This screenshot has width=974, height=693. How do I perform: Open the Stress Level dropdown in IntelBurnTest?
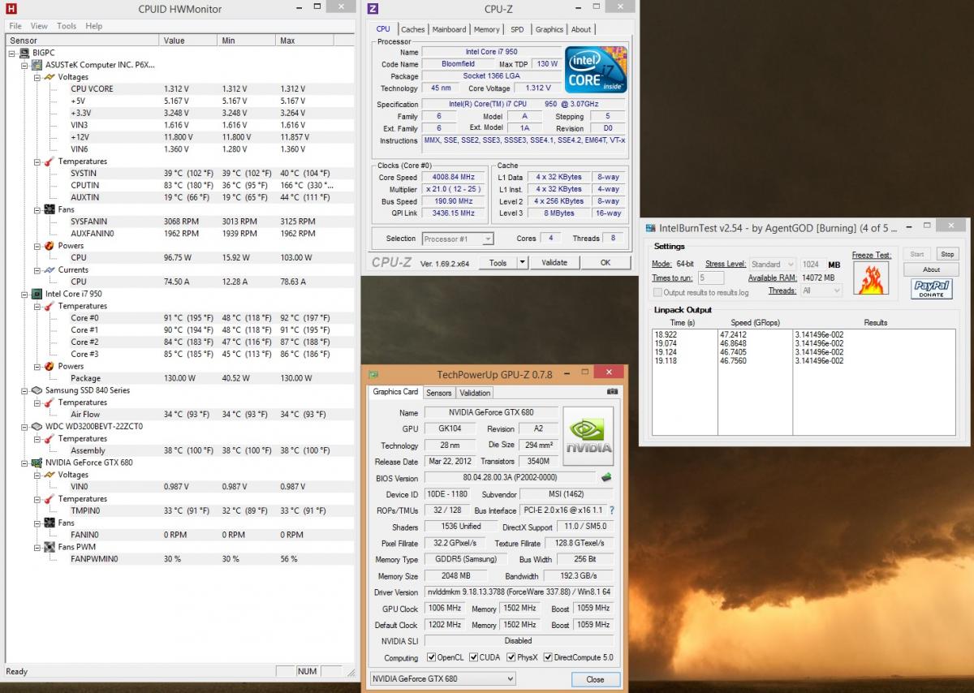click(773, 264)
